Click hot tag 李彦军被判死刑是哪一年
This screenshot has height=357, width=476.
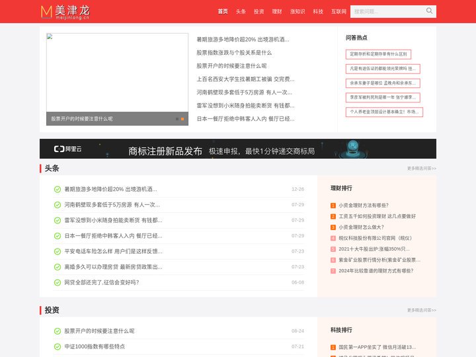(383, 97)
